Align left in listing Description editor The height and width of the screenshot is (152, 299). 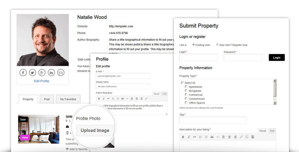224,137
